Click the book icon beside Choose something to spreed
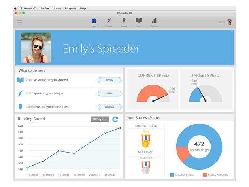This screenshot has height=187, width=249. [x=20, y=80]
